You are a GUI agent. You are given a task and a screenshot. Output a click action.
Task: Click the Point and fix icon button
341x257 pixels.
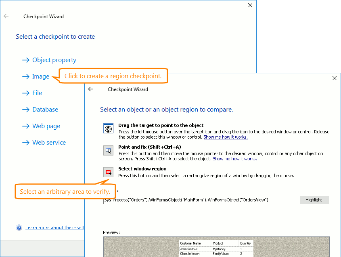point(108,150)
